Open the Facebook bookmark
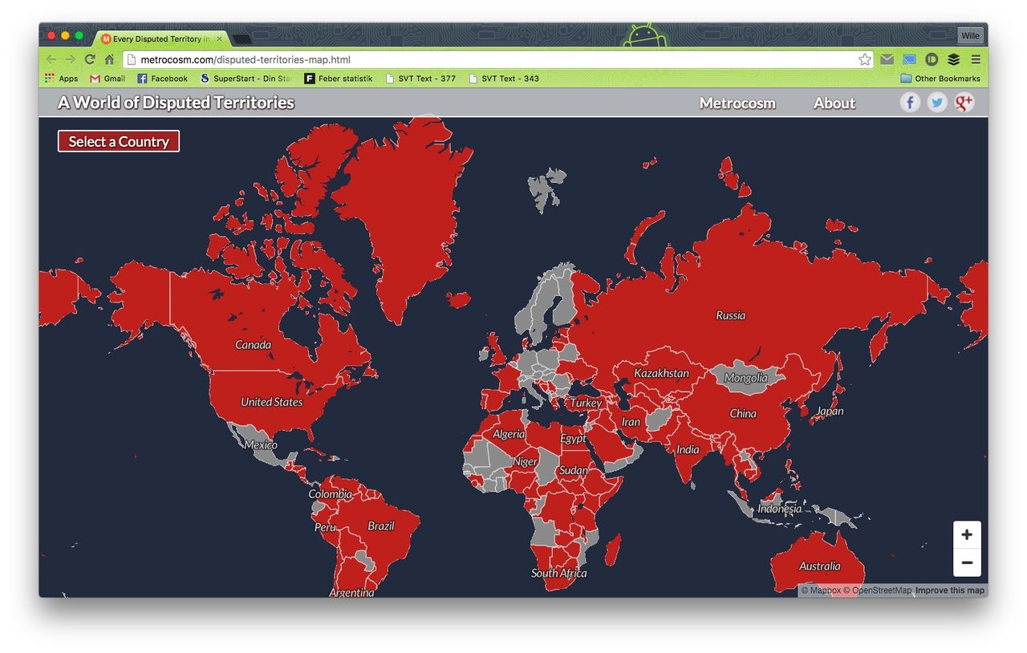The width and height of the screenshot is (1027, 653). [162, 79]
